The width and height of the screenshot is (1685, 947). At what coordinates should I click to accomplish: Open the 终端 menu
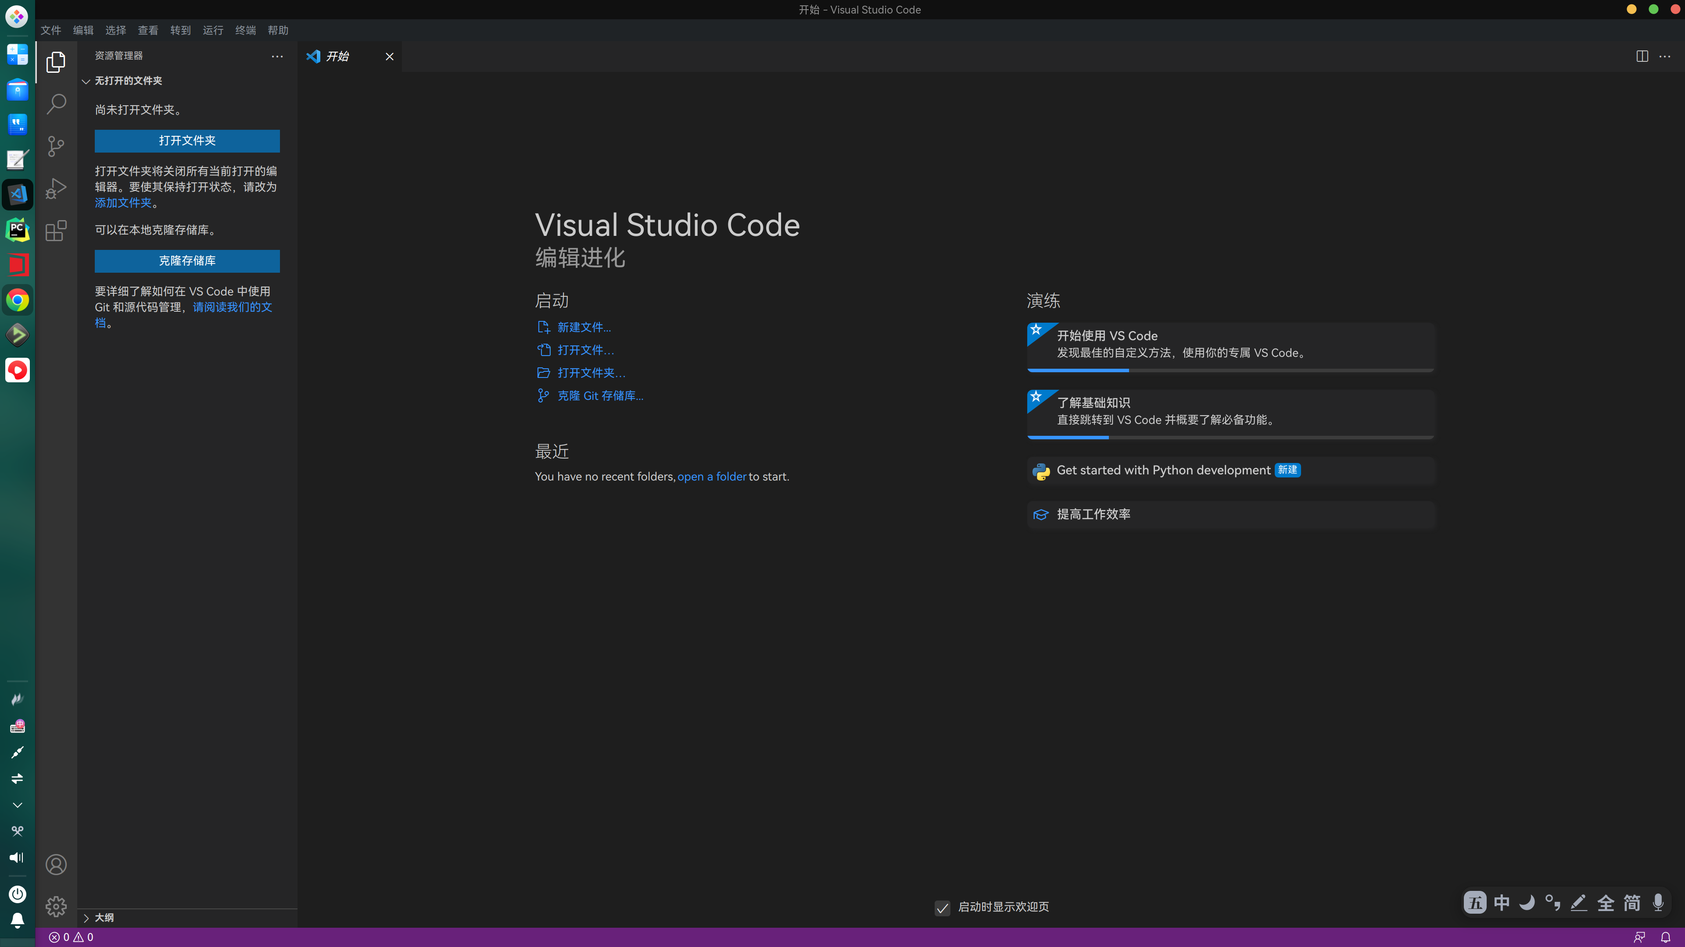click(x=245, y=30)
